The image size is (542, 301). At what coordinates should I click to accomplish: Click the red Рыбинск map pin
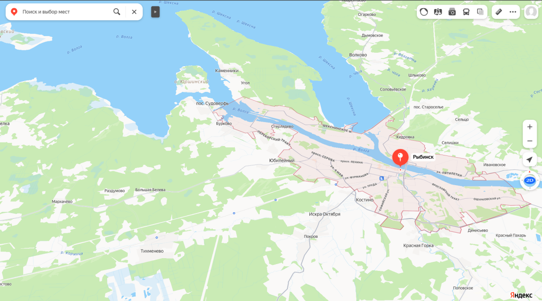400,158
